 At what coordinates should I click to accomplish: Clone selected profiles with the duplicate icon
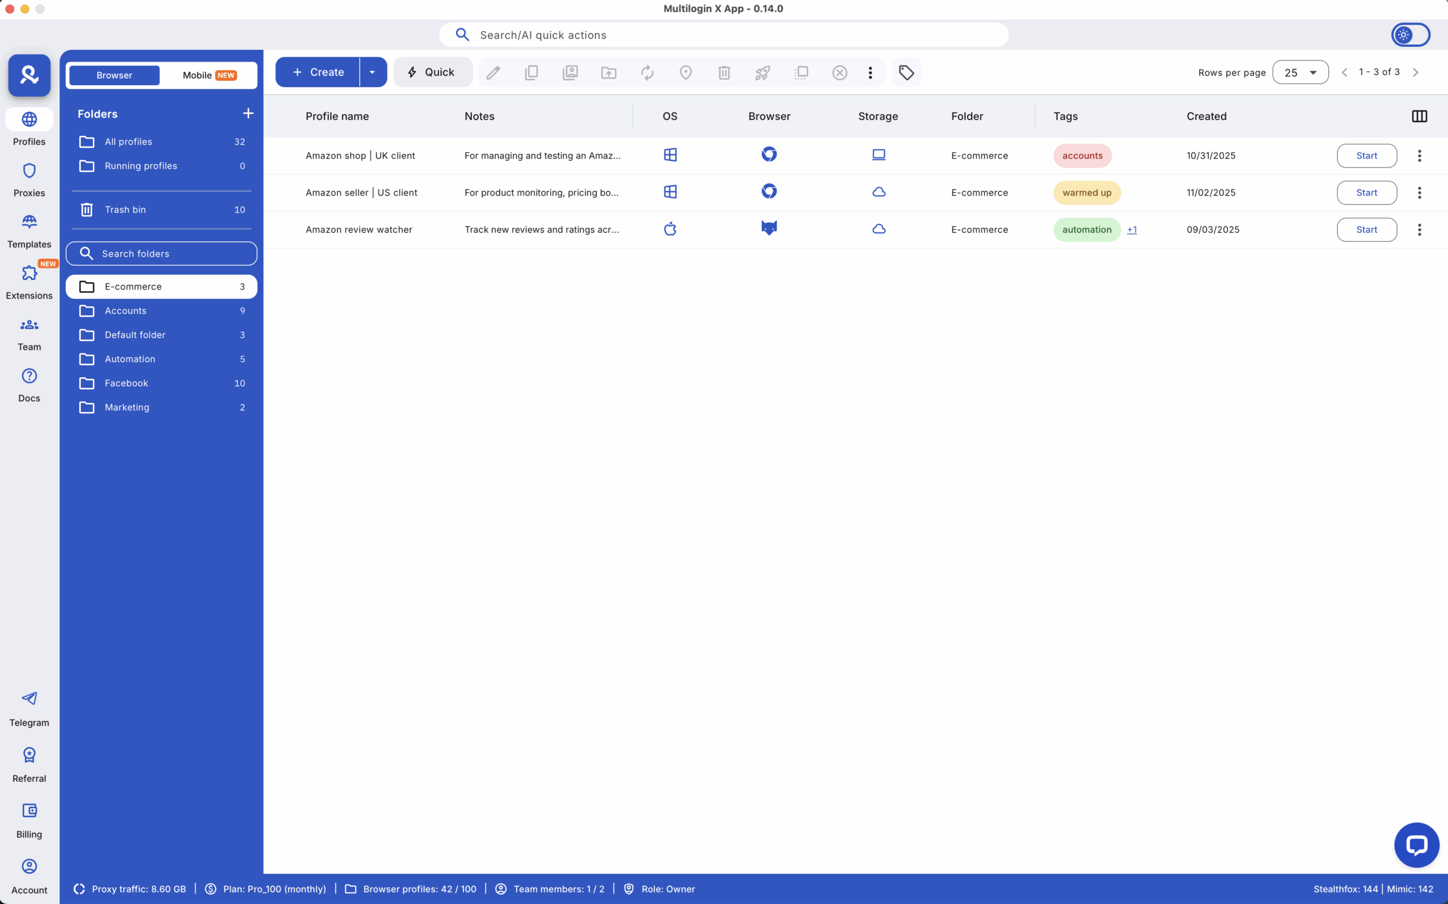point(531,72)
